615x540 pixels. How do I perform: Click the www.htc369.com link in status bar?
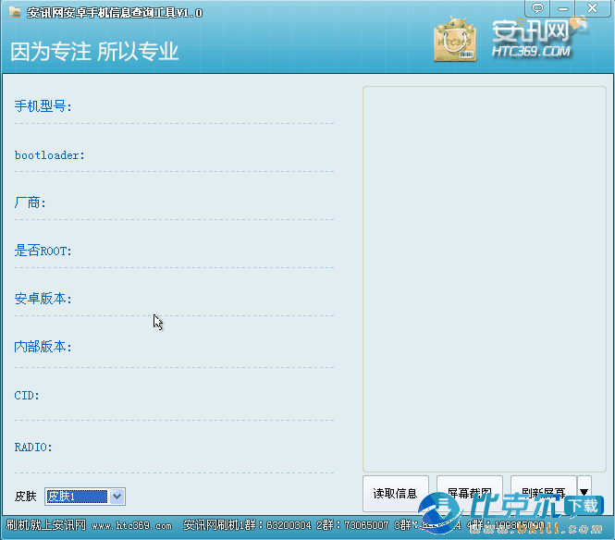coord(131,526)
